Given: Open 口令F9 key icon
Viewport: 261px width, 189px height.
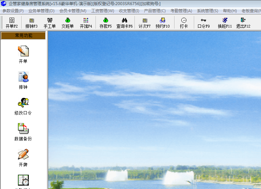Looking at the screenshot, I should pyautogui.click(x=203, y=22).
